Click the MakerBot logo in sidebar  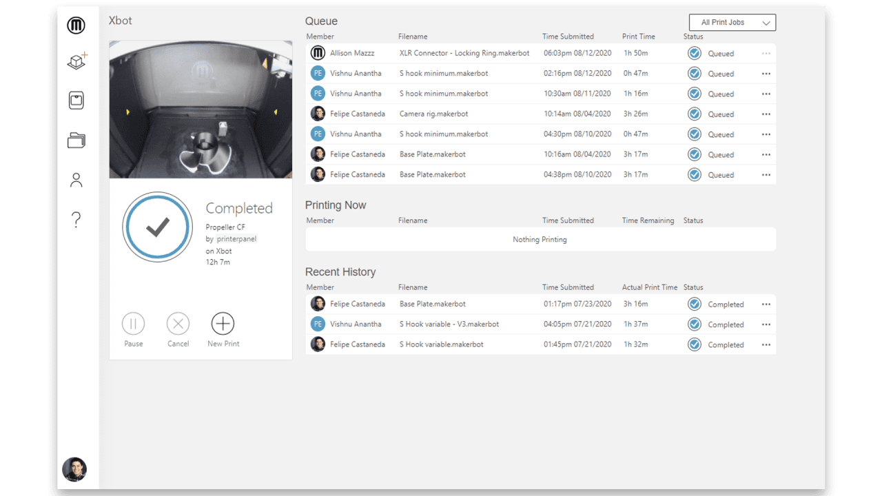click(x=76, y=25)
